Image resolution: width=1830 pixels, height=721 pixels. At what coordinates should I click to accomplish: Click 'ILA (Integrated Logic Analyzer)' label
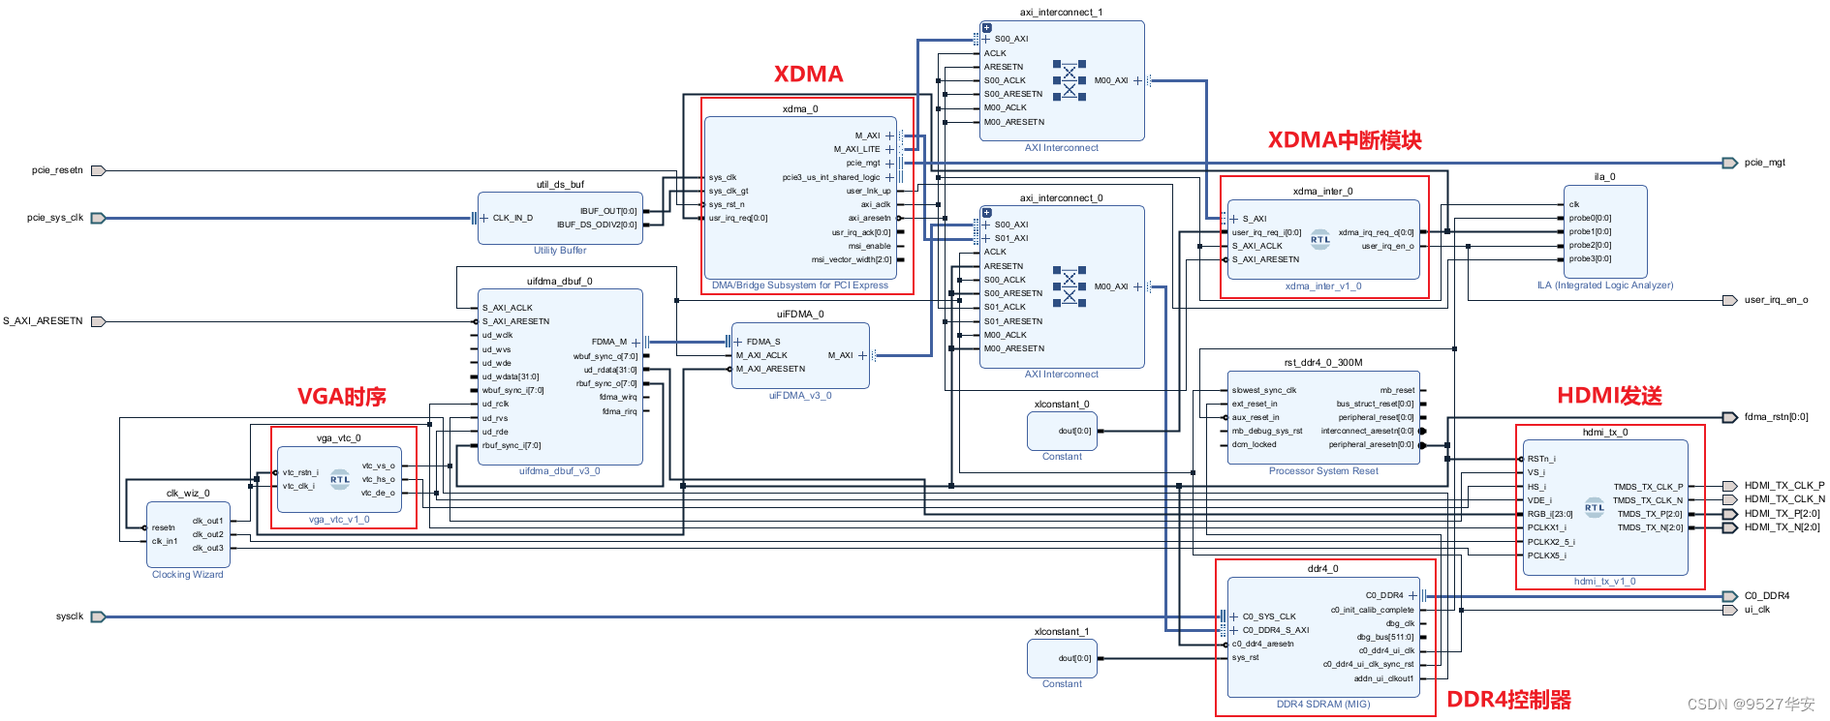click(1605, 285)
